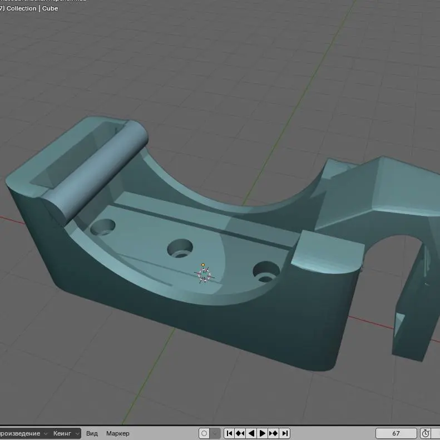
Task: Jump to the first frame of playback
Action: 229,433
